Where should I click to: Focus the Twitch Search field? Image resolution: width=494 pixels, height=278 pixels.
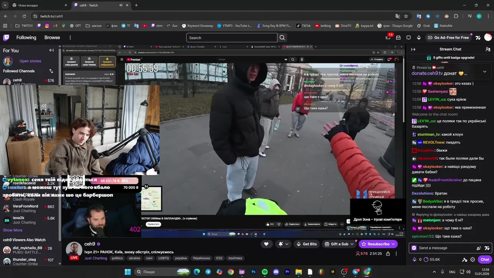click(x=232, y=37)
